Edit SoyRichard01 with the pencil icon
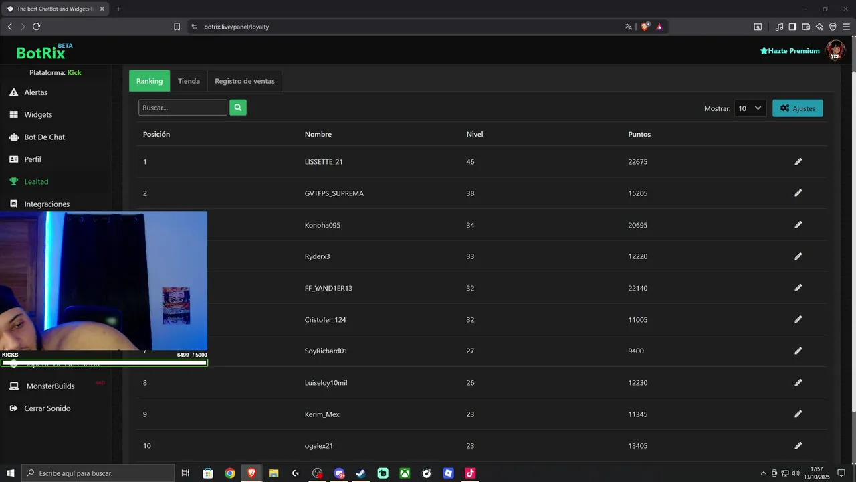Image resolution: width=856 pixels, height=482 pixels. (798, 351)
